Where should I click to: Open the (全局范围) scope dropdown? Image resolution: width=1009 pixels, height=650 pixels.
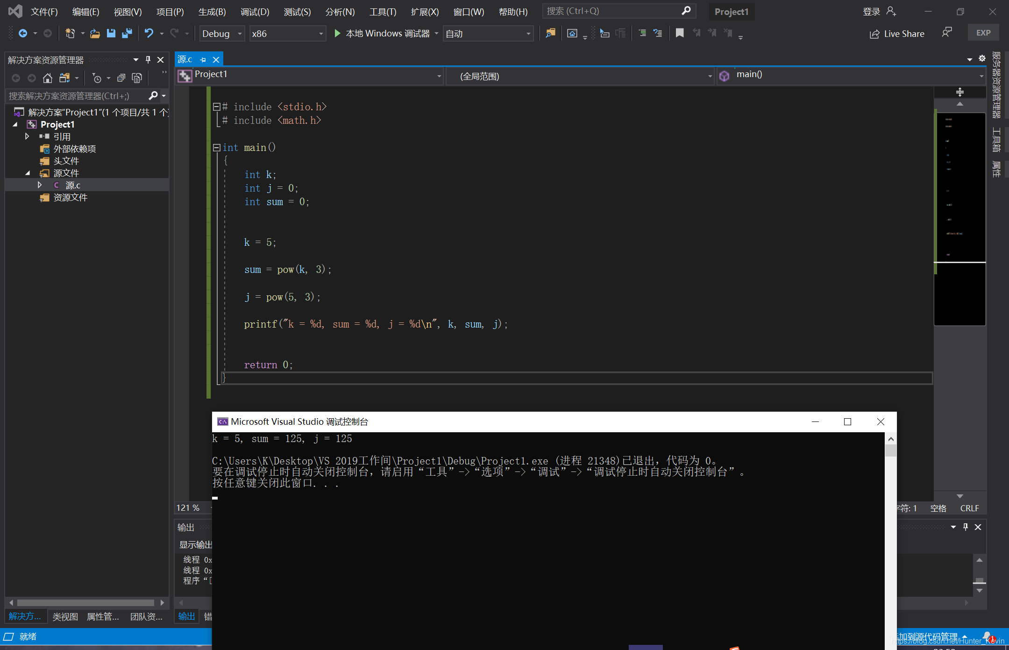pyautogui.click(x=580, y=76)
